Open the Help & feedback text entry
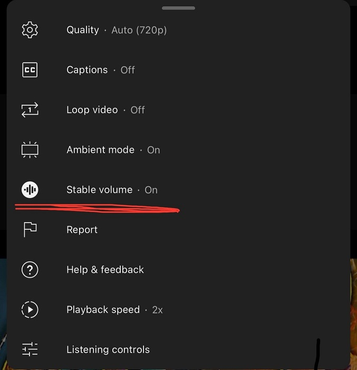Viewport: 357px width, 370px height. 105,270
